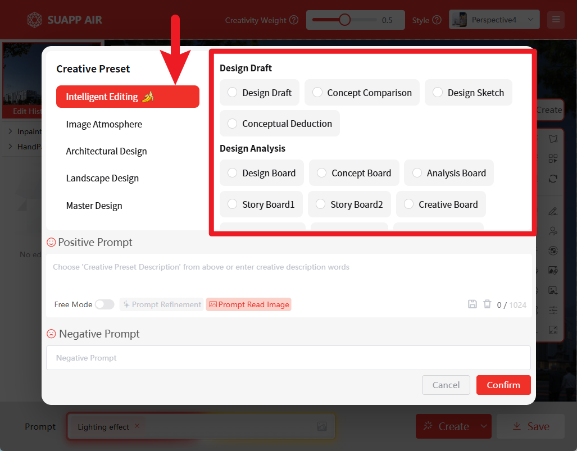
Task: Switch to Landscape Design preset category
Action: tap(102, 178)
